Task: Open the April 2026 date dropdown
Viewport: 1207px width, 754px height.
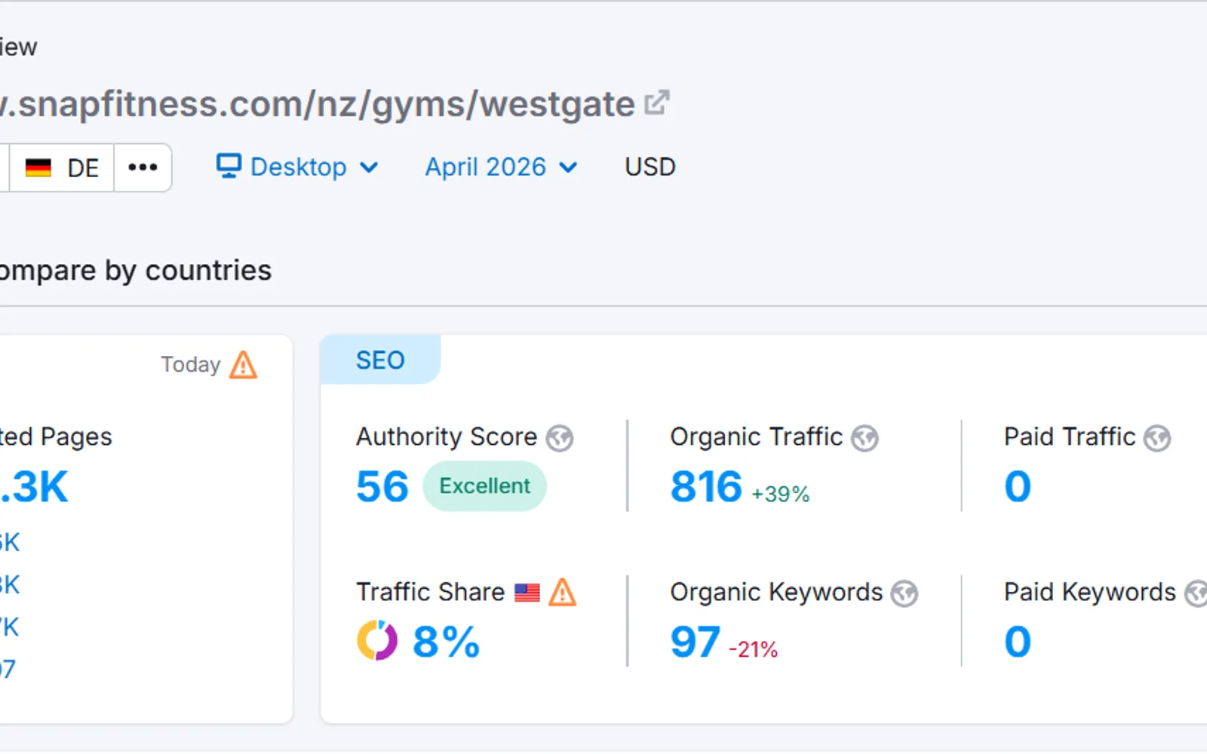Action: [x=502, y=167]
